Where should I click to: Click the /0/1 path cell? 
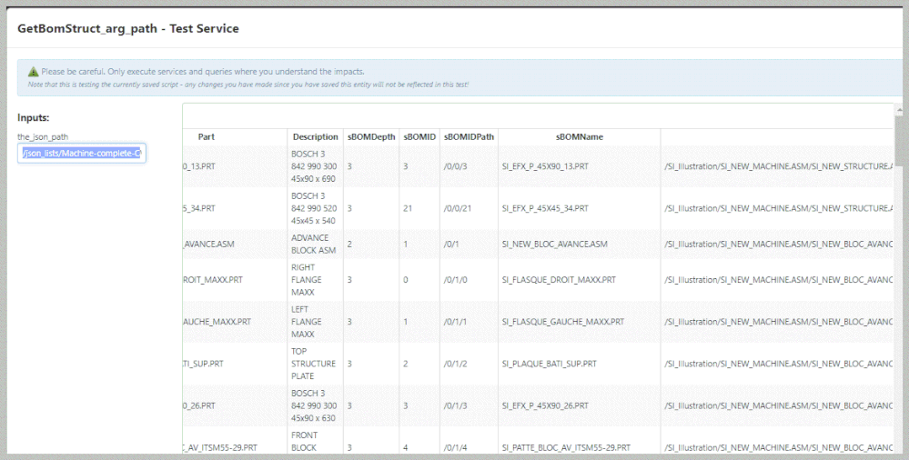[451, 244]
